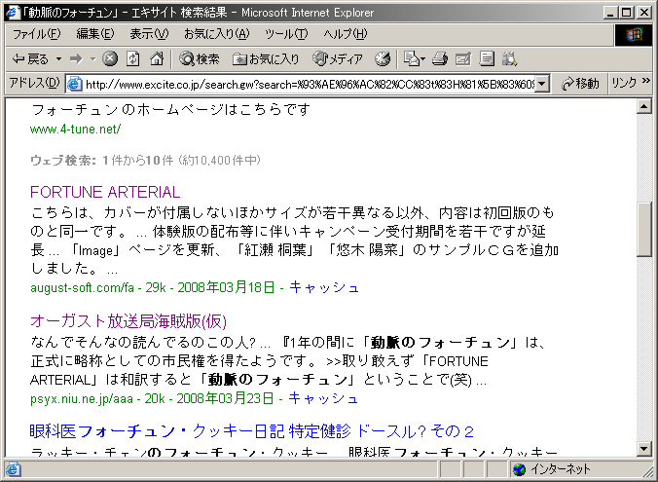Image resolution: width=658 pixels, height=482 pixels.
Task: Click the 移動 go button
Action: point(580,84)
